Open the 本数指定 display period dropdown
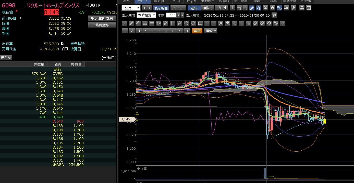Viewport: 354px width, 183px height. (146, 15)
